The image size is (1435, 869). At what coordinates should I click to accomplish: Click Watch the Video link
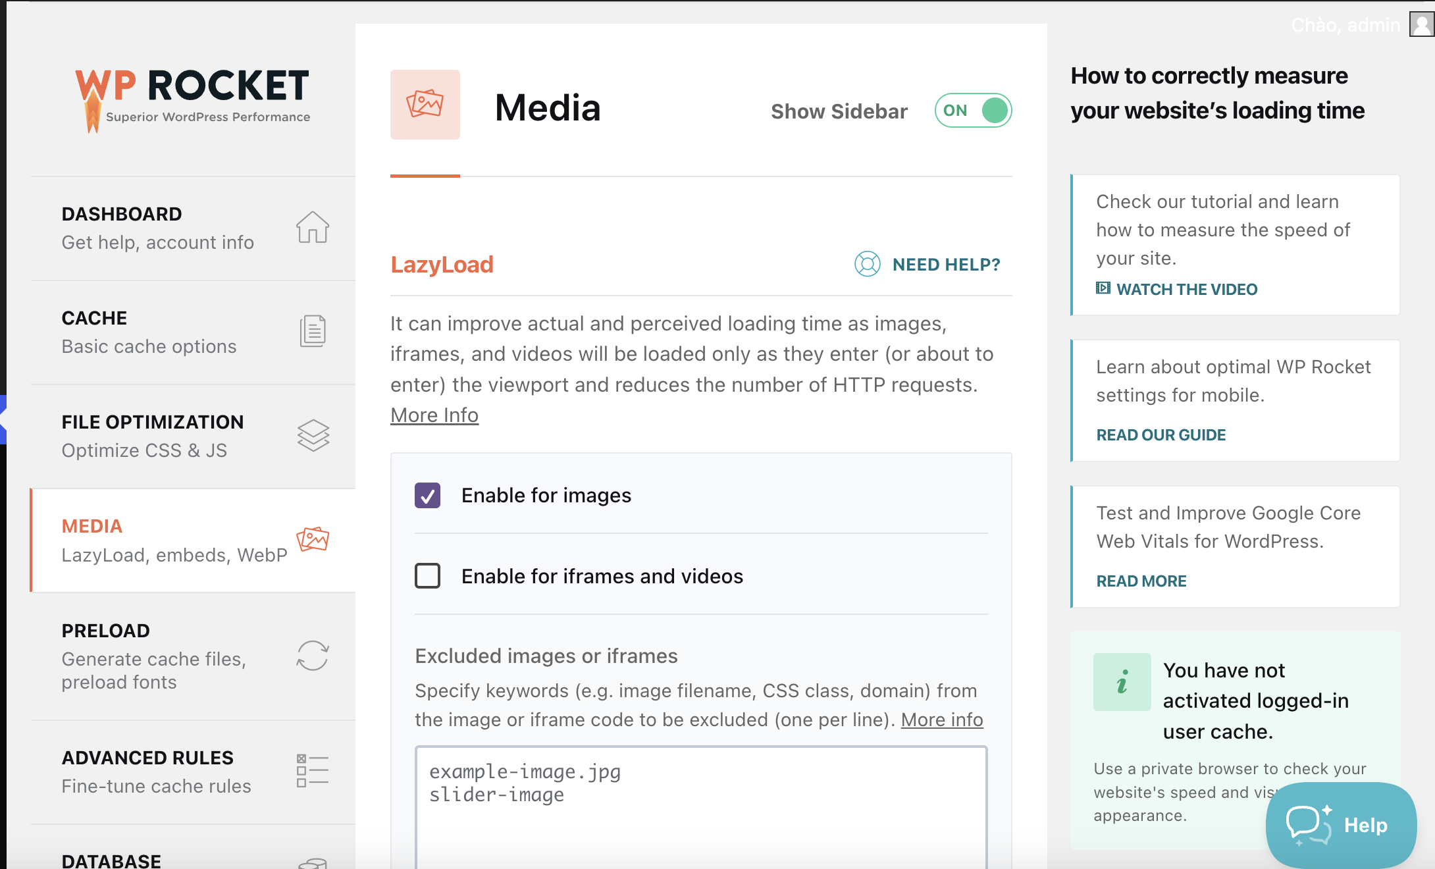tap(1187, 289)
